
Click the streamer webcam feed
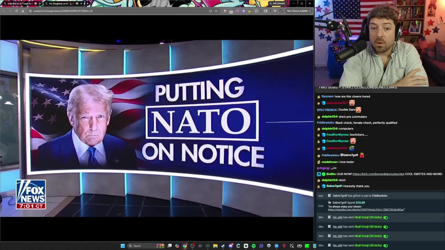point(380,43)
